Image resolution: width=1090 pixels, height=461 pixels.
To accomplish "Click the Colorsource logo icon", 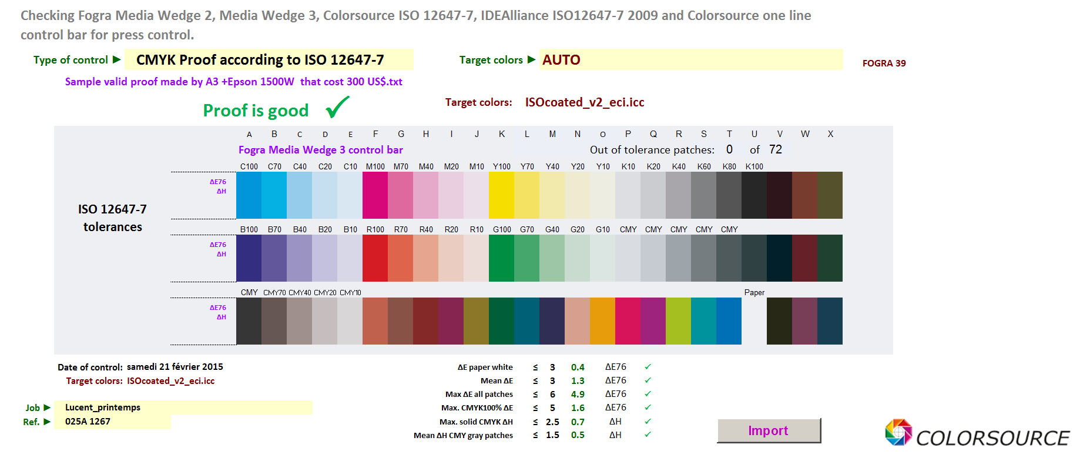I will (x=898, y=432).
